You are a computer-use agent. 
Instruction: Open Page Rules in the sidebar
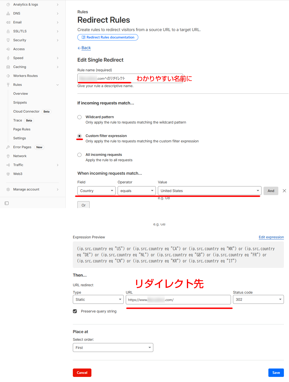[22, 129]
